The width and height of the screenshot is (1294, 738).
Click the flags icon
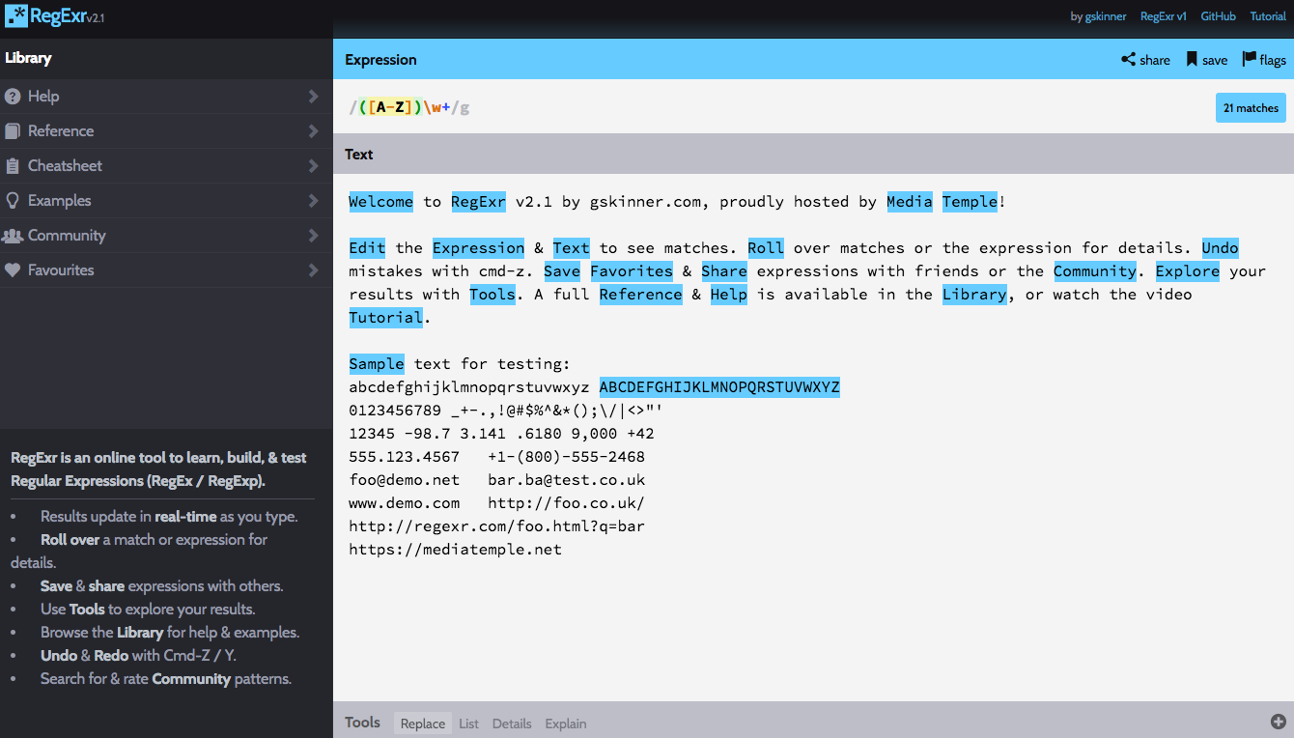(x=1250, y=60)
